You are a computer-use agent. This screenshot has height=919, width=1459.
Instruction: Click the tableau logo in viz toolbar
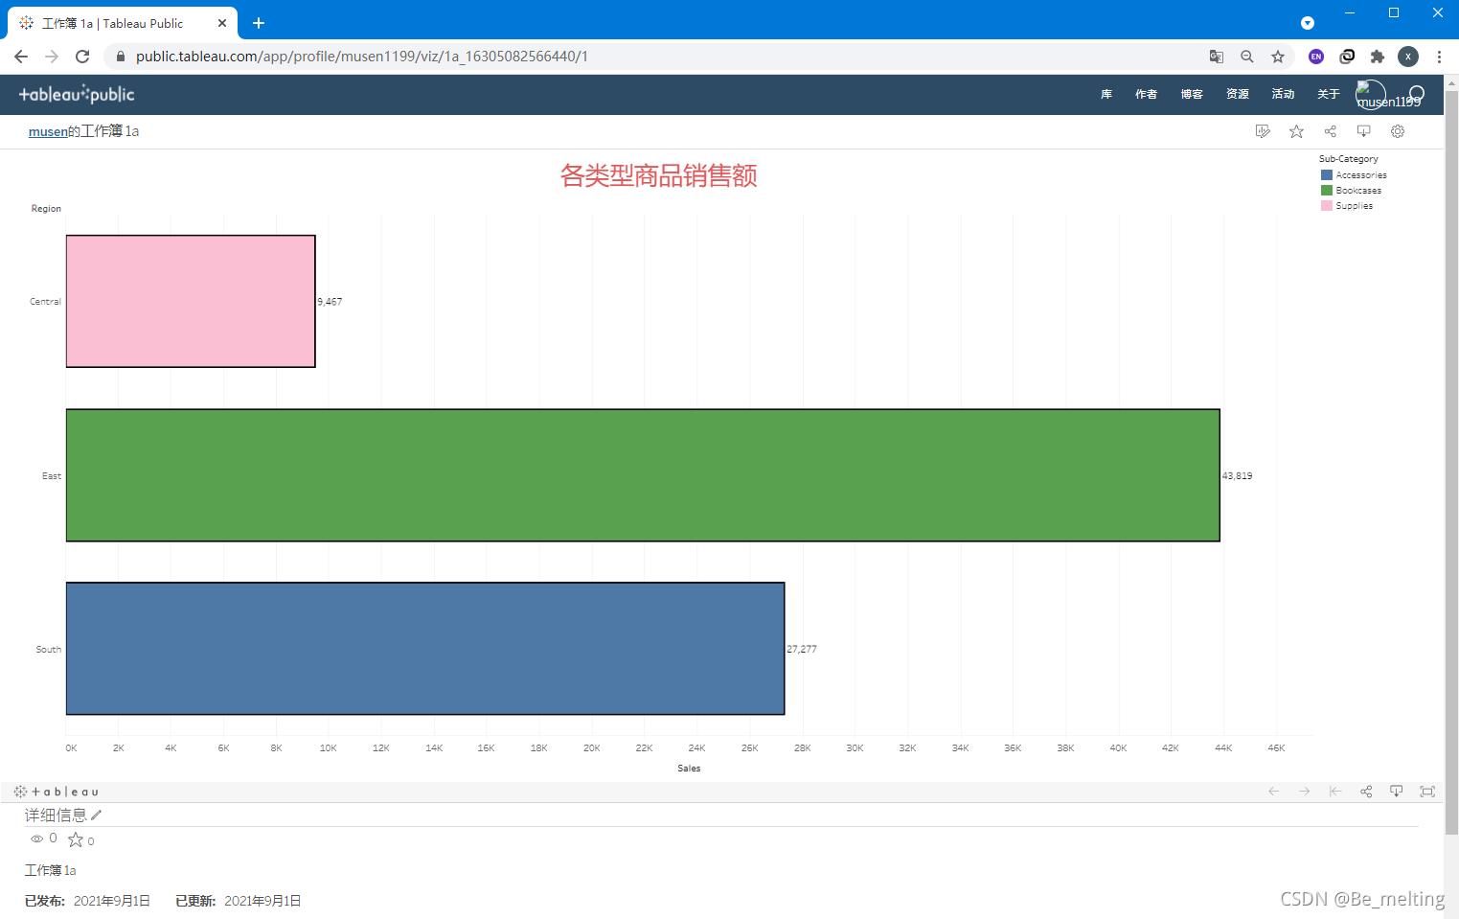(x=57, y=792)
